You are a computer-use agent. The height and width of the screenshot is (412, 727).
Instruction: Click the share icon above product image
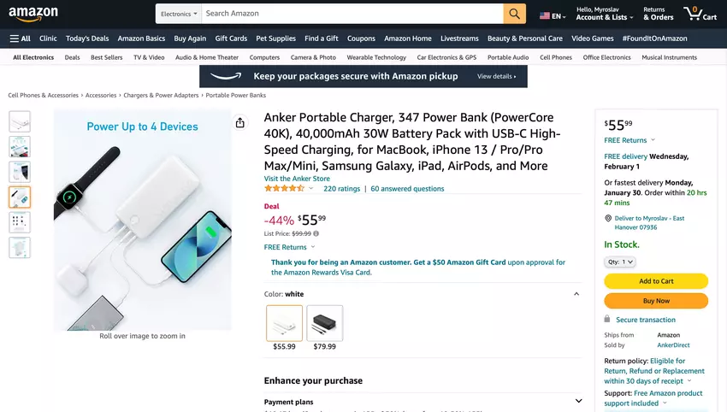[x=240, y=123]
